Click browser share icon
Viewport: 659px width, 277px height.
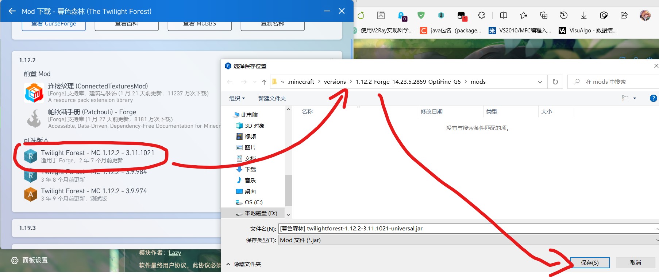tap(624, 15)
